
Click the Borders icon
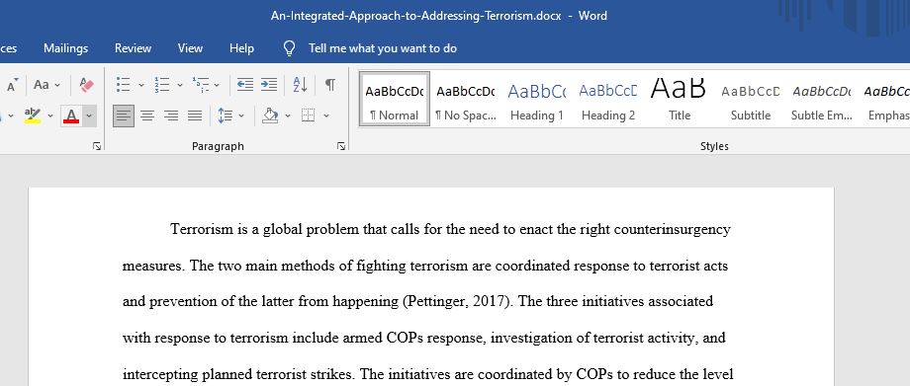coord(309,116)
